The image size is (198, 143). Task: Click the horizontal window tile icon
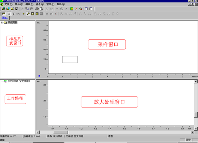coord(86,9)
